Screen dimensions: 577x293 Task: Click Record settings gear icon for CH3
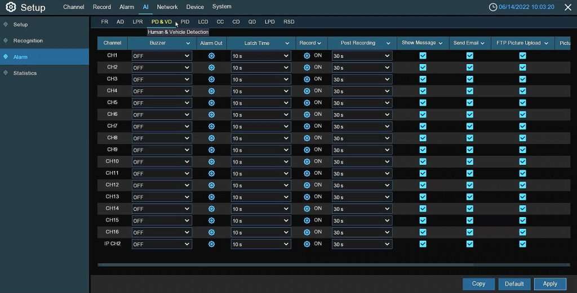click(x=307, y=79)
